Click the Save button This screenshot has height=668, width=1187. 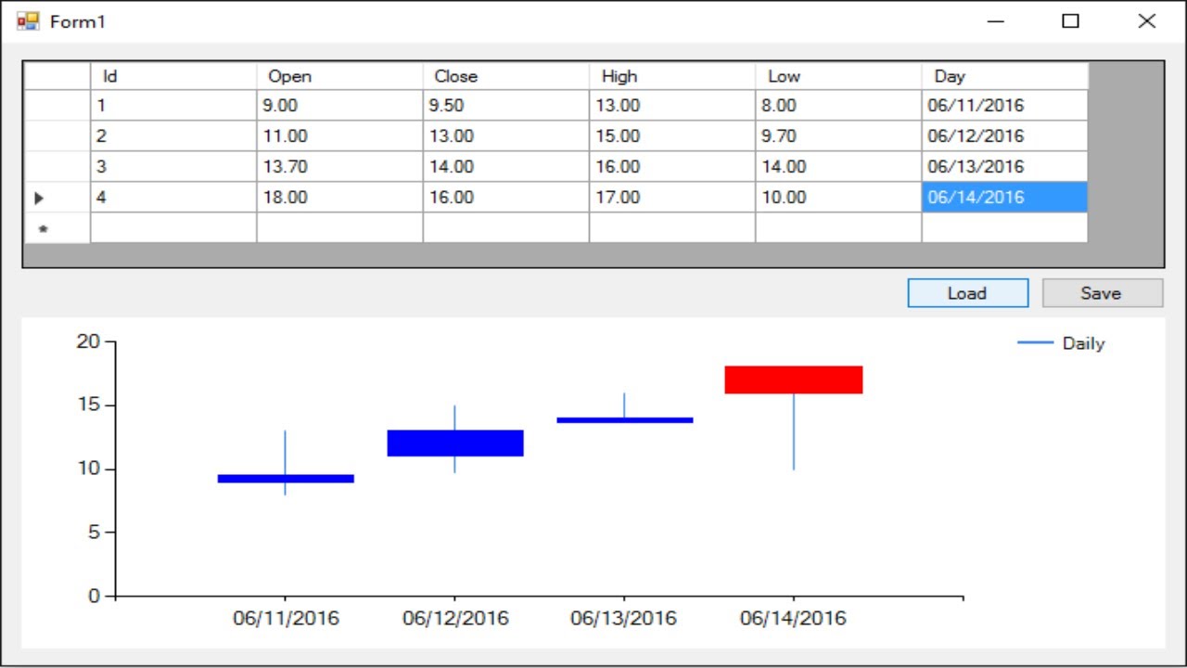(1102, 293)
